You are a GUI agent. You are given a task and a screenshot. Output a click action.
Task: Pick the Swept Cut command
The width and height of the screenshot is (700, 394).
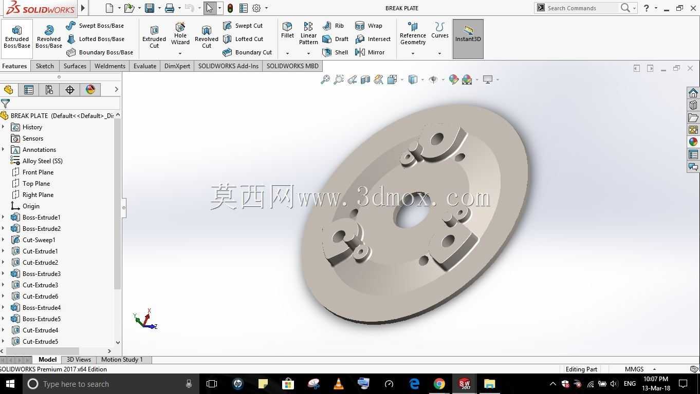(243, 26)
